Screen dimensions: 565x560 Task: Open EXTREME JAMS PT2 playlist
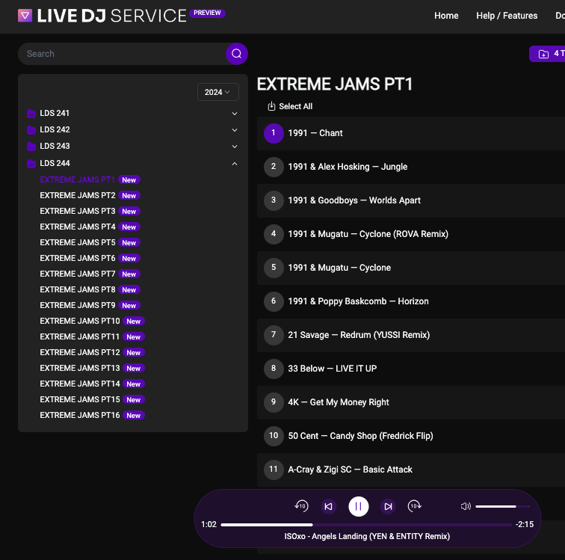(x=78, y=195)
